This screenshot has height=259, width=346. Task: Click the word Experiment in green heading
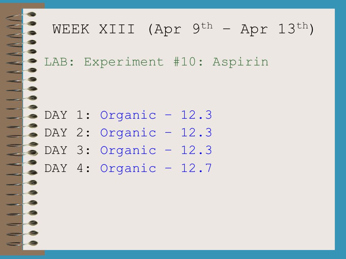point(124,62)
